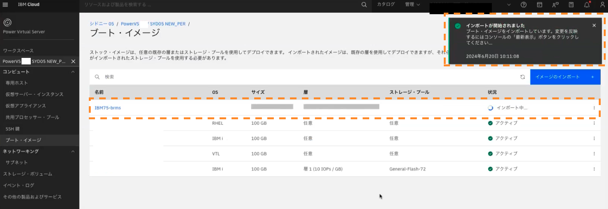Expand the account switcher chevron

[x=509, y=5]
